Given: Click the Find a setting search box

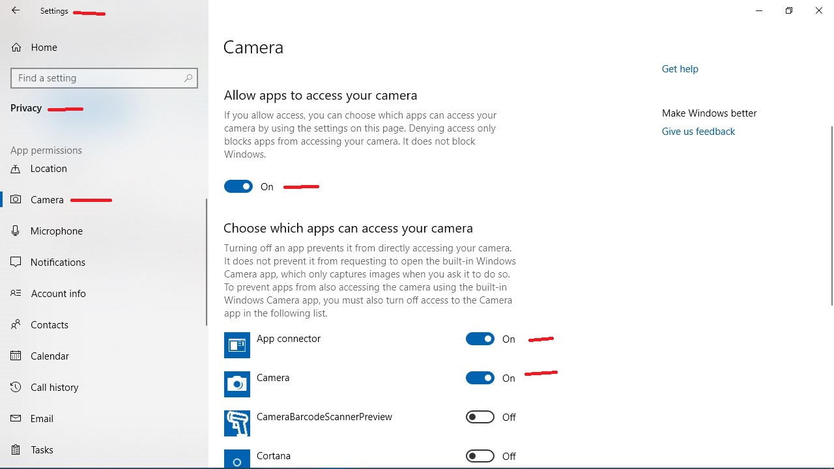Looking at the screenshot, I should click(x=104, y=78).
